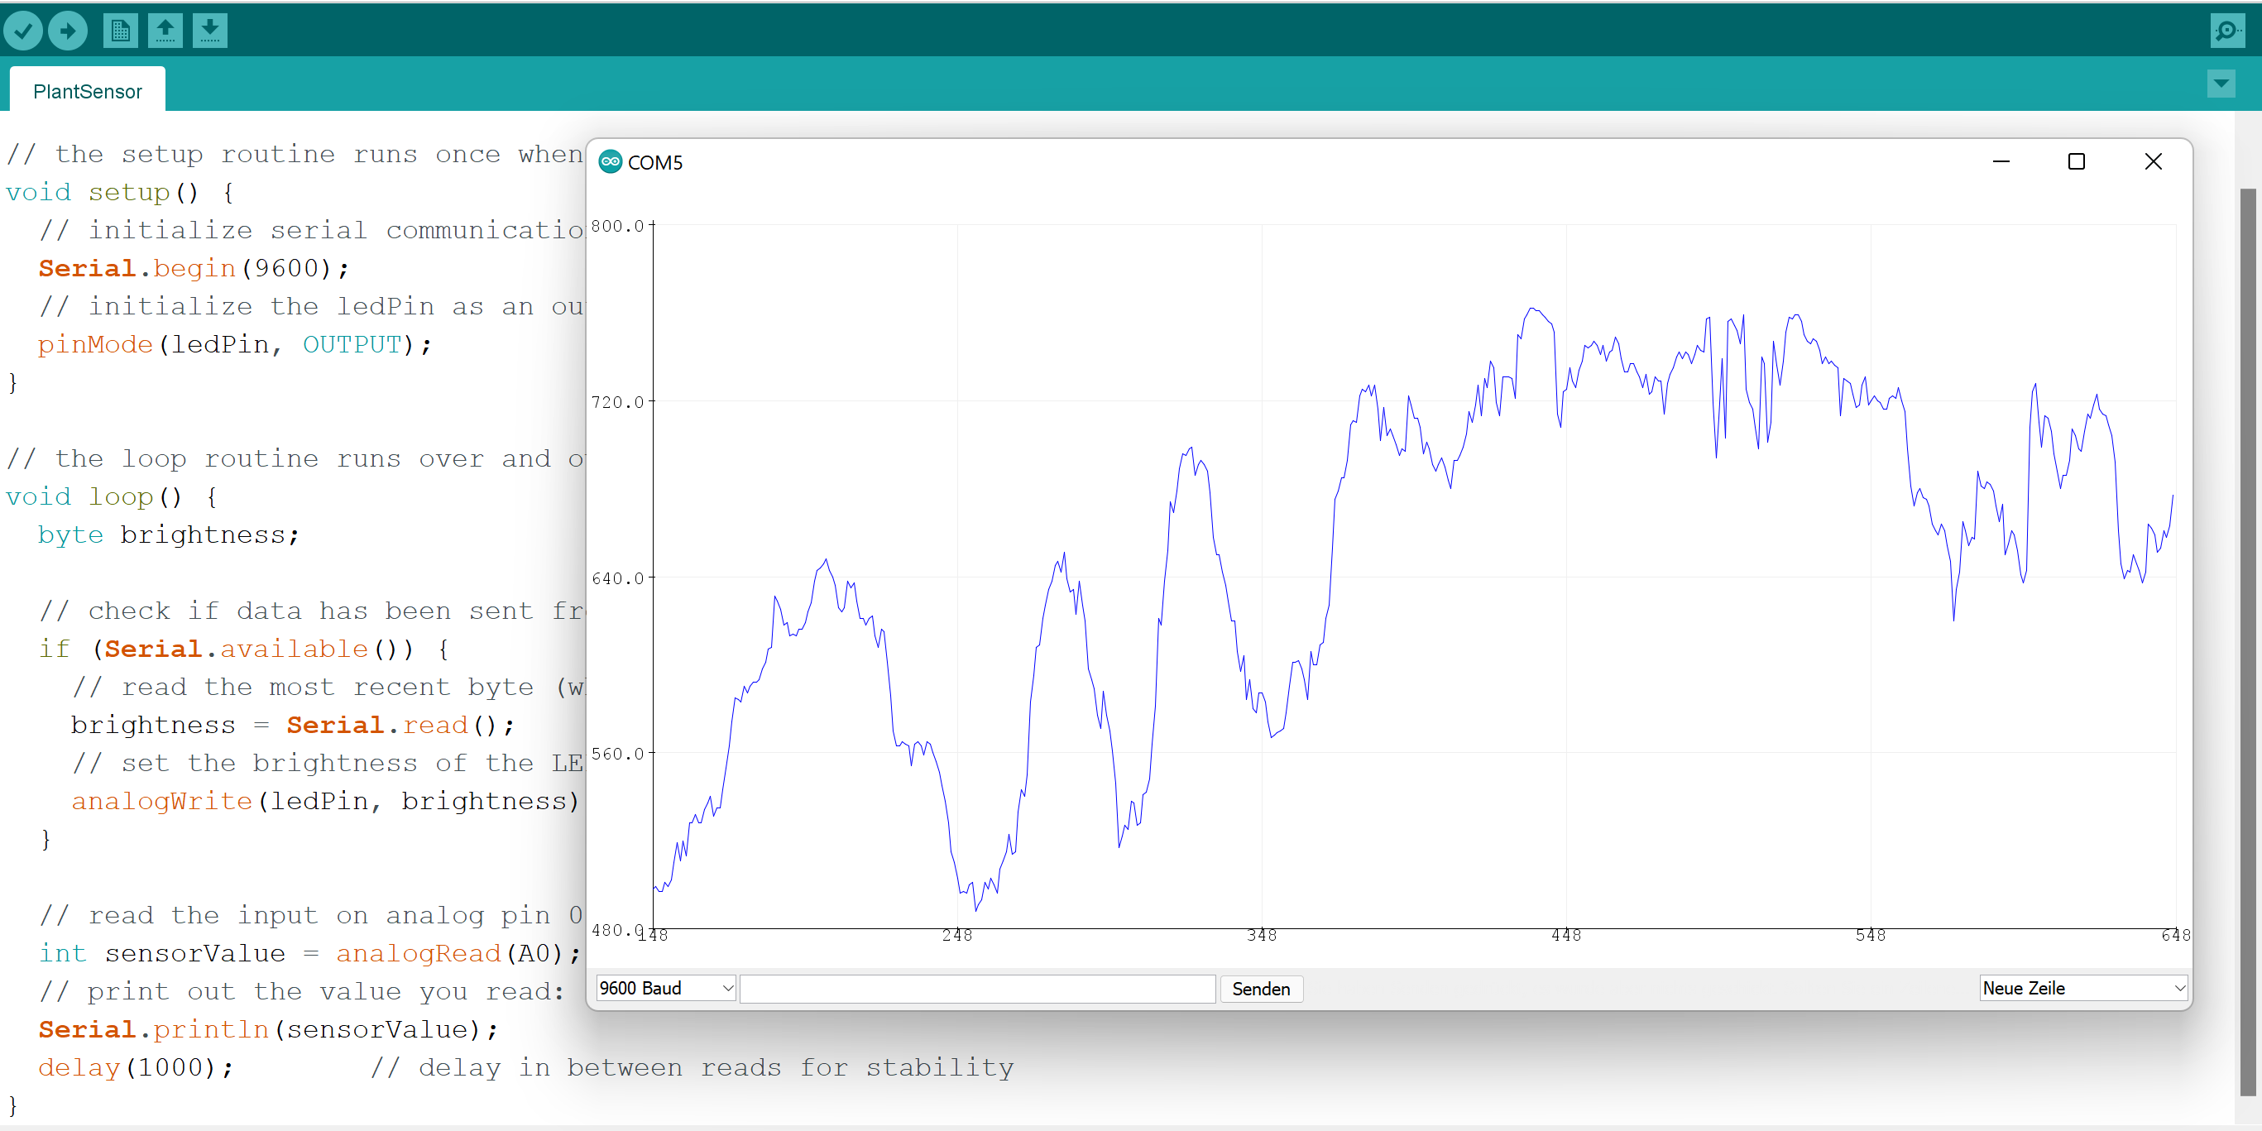Open a sketch with the up-arrow icon
Screen dimensions: 2262x1131
pyautogui.click(x=165, y=31)
